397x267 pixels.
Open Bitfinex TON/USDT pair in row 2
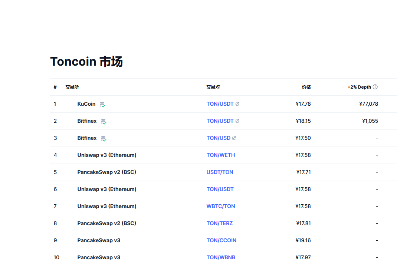(x=220, y=121)
